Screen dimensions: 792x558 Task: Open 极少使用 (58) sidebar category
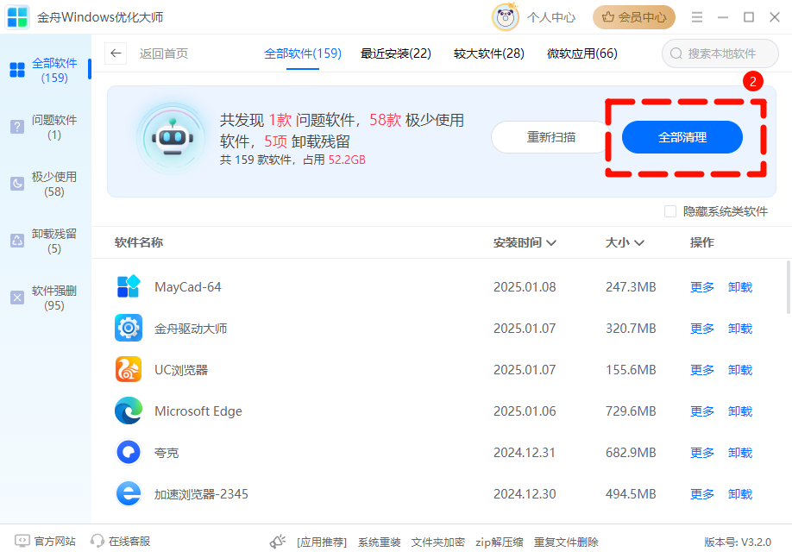tap(45, 184)
